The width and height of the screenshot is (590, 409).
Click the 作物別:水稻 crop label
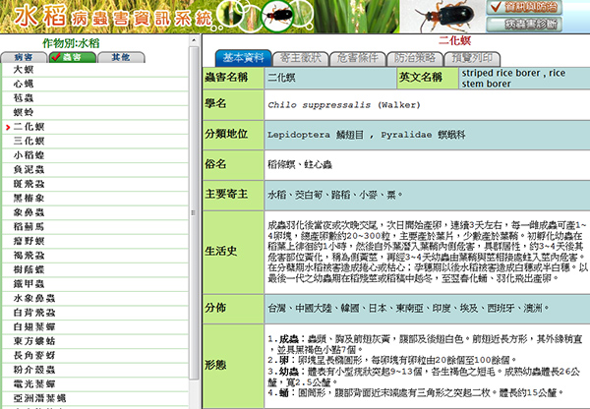click(71, 43)
